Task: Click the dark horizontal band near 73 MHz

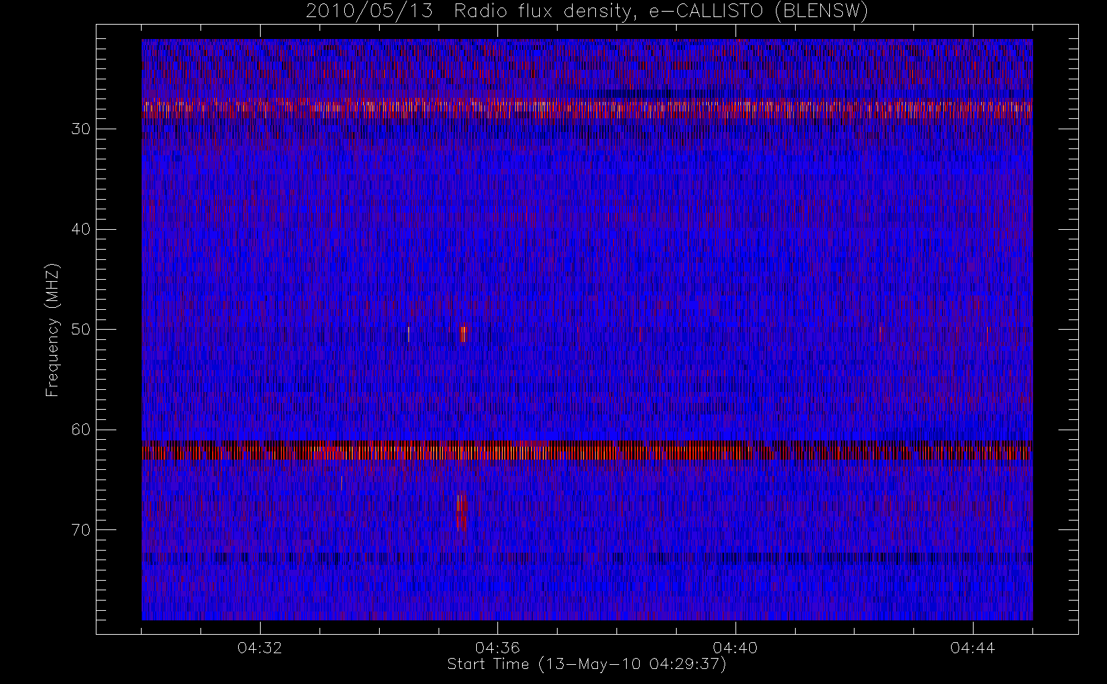Action: tap(587, 558)
